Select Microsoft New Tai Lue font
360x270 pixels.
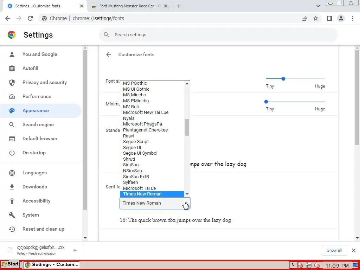click(152, 112)
